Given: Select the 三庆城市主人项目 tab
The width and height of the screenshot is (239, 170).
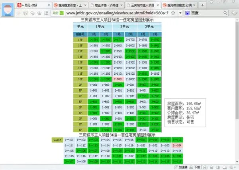Looking at the screenshot, I should click(x=143, y=5).
